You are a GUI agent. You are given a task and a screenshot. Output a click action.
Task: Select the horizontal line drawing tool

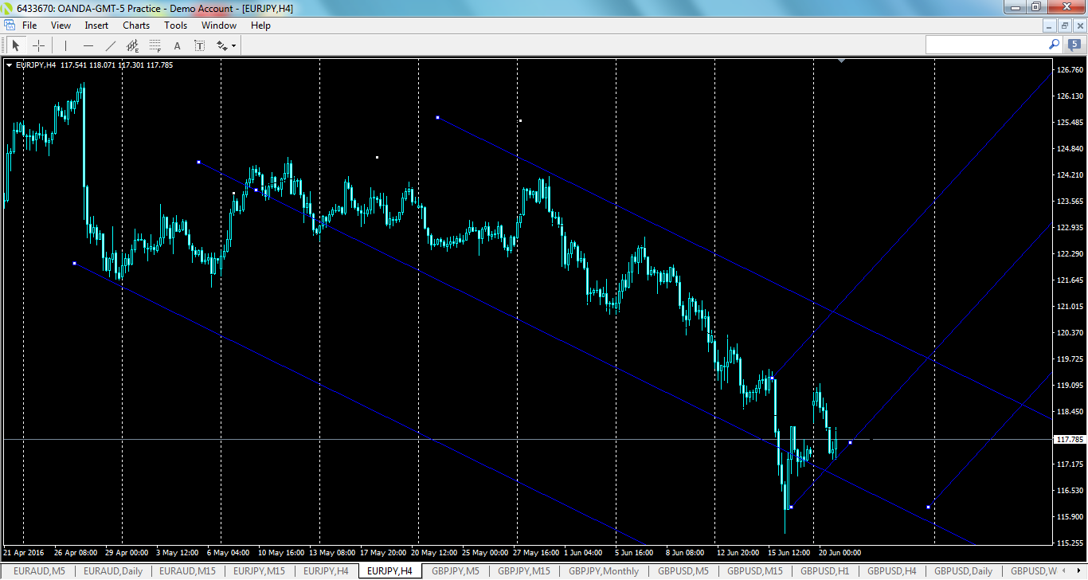pyautogui.click(x=88, y=45)
